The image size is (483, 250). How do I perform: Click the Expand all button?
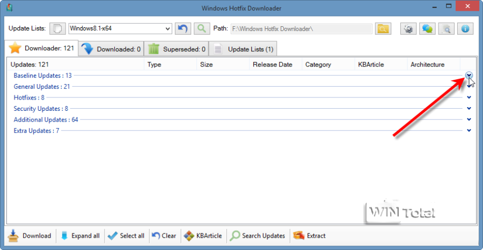(80, 236)
